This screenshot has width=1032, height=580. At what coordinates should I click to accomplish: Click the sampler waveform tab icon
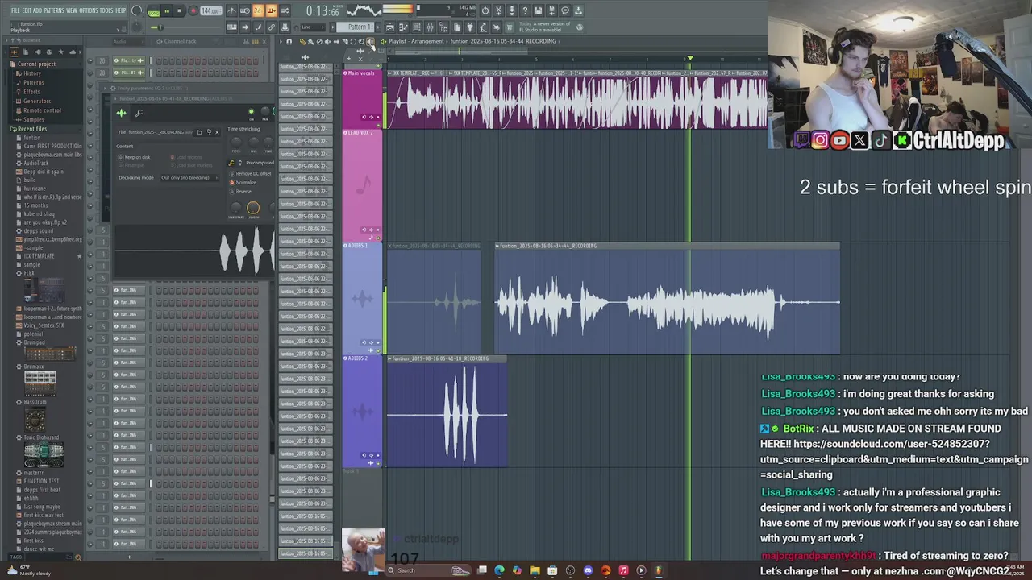(121, 114)
